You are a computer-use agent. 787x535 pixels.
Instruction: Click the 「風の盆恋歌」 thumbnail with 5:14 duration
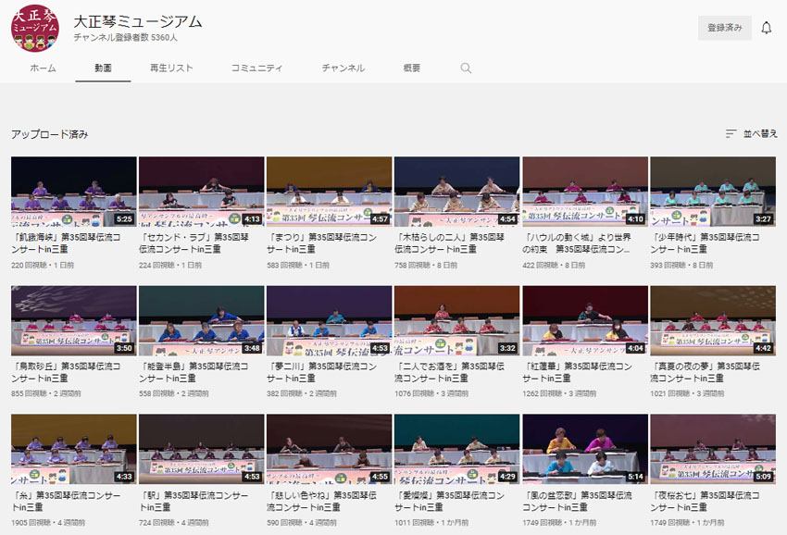click(584, 449)
